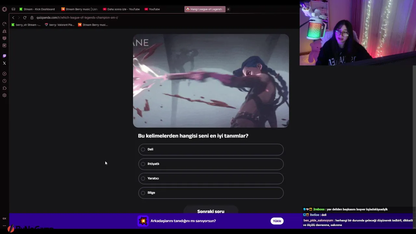The image size is (416, 234).
Task: Open GX Cleaner icon in sidebar
Action: pyautogui.click(x=4, y=31)
